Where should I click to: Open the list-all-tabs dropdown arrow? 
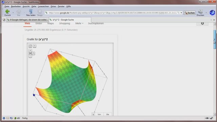coord(211,20)
